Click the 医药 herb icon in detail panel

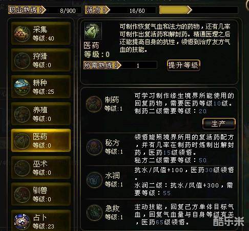(x=93, y=31)
